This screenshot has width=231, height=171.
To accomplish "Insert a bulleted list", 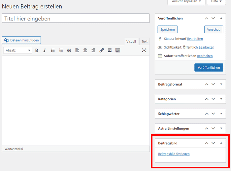I will [53, 51].
